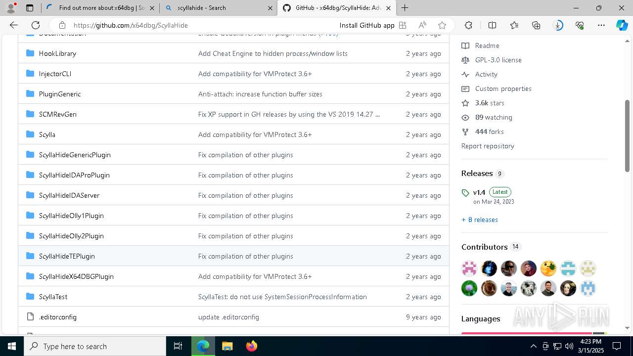Open the v1.4 latest release
The width and height of the screenshot is (633, 356).
tap(479, 192)
